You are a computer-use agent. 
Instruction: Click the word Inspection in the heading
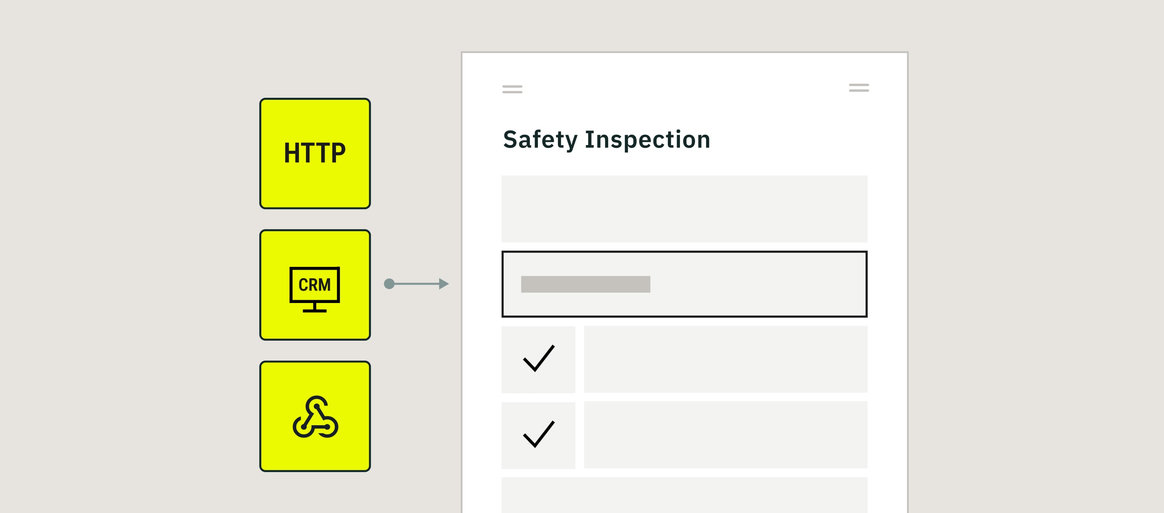click(x=647, y=140)
